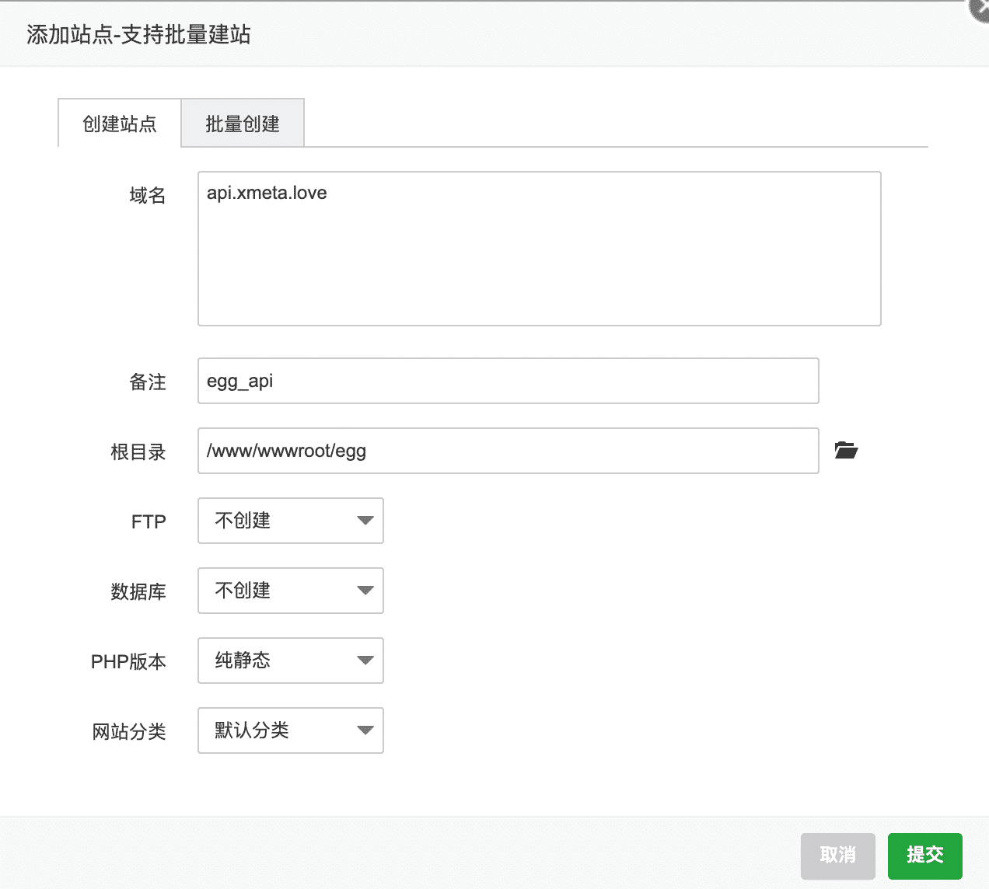Switch to the 创建站点 tab
This screenshot has width=989, height=889.
pyautogui.click(x=120, y=124)
